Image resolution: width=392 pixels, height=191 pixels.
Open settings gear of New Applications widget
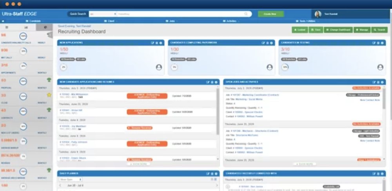pyautogui.click(x=160, y=43)
